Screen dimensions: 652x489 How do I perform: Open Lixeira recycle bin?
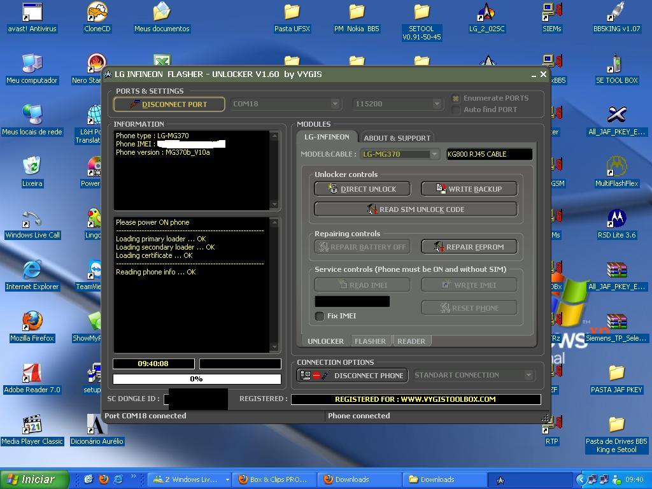point(32,172)
